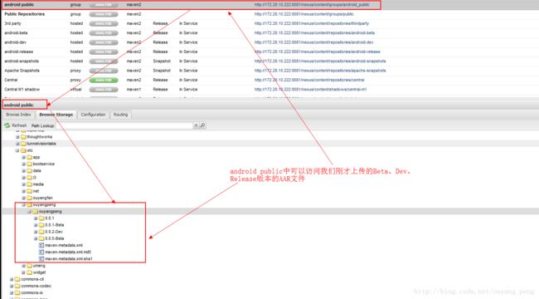Select the android-snapshots repository name

[22, 61]
